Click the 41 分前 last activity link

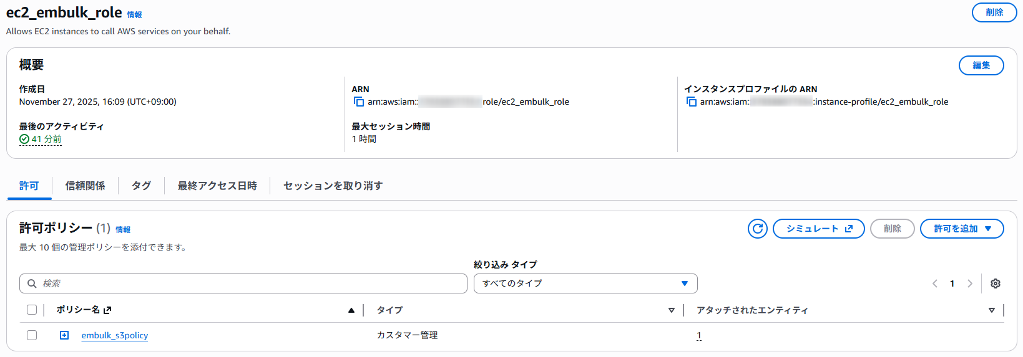click(47, 139)
